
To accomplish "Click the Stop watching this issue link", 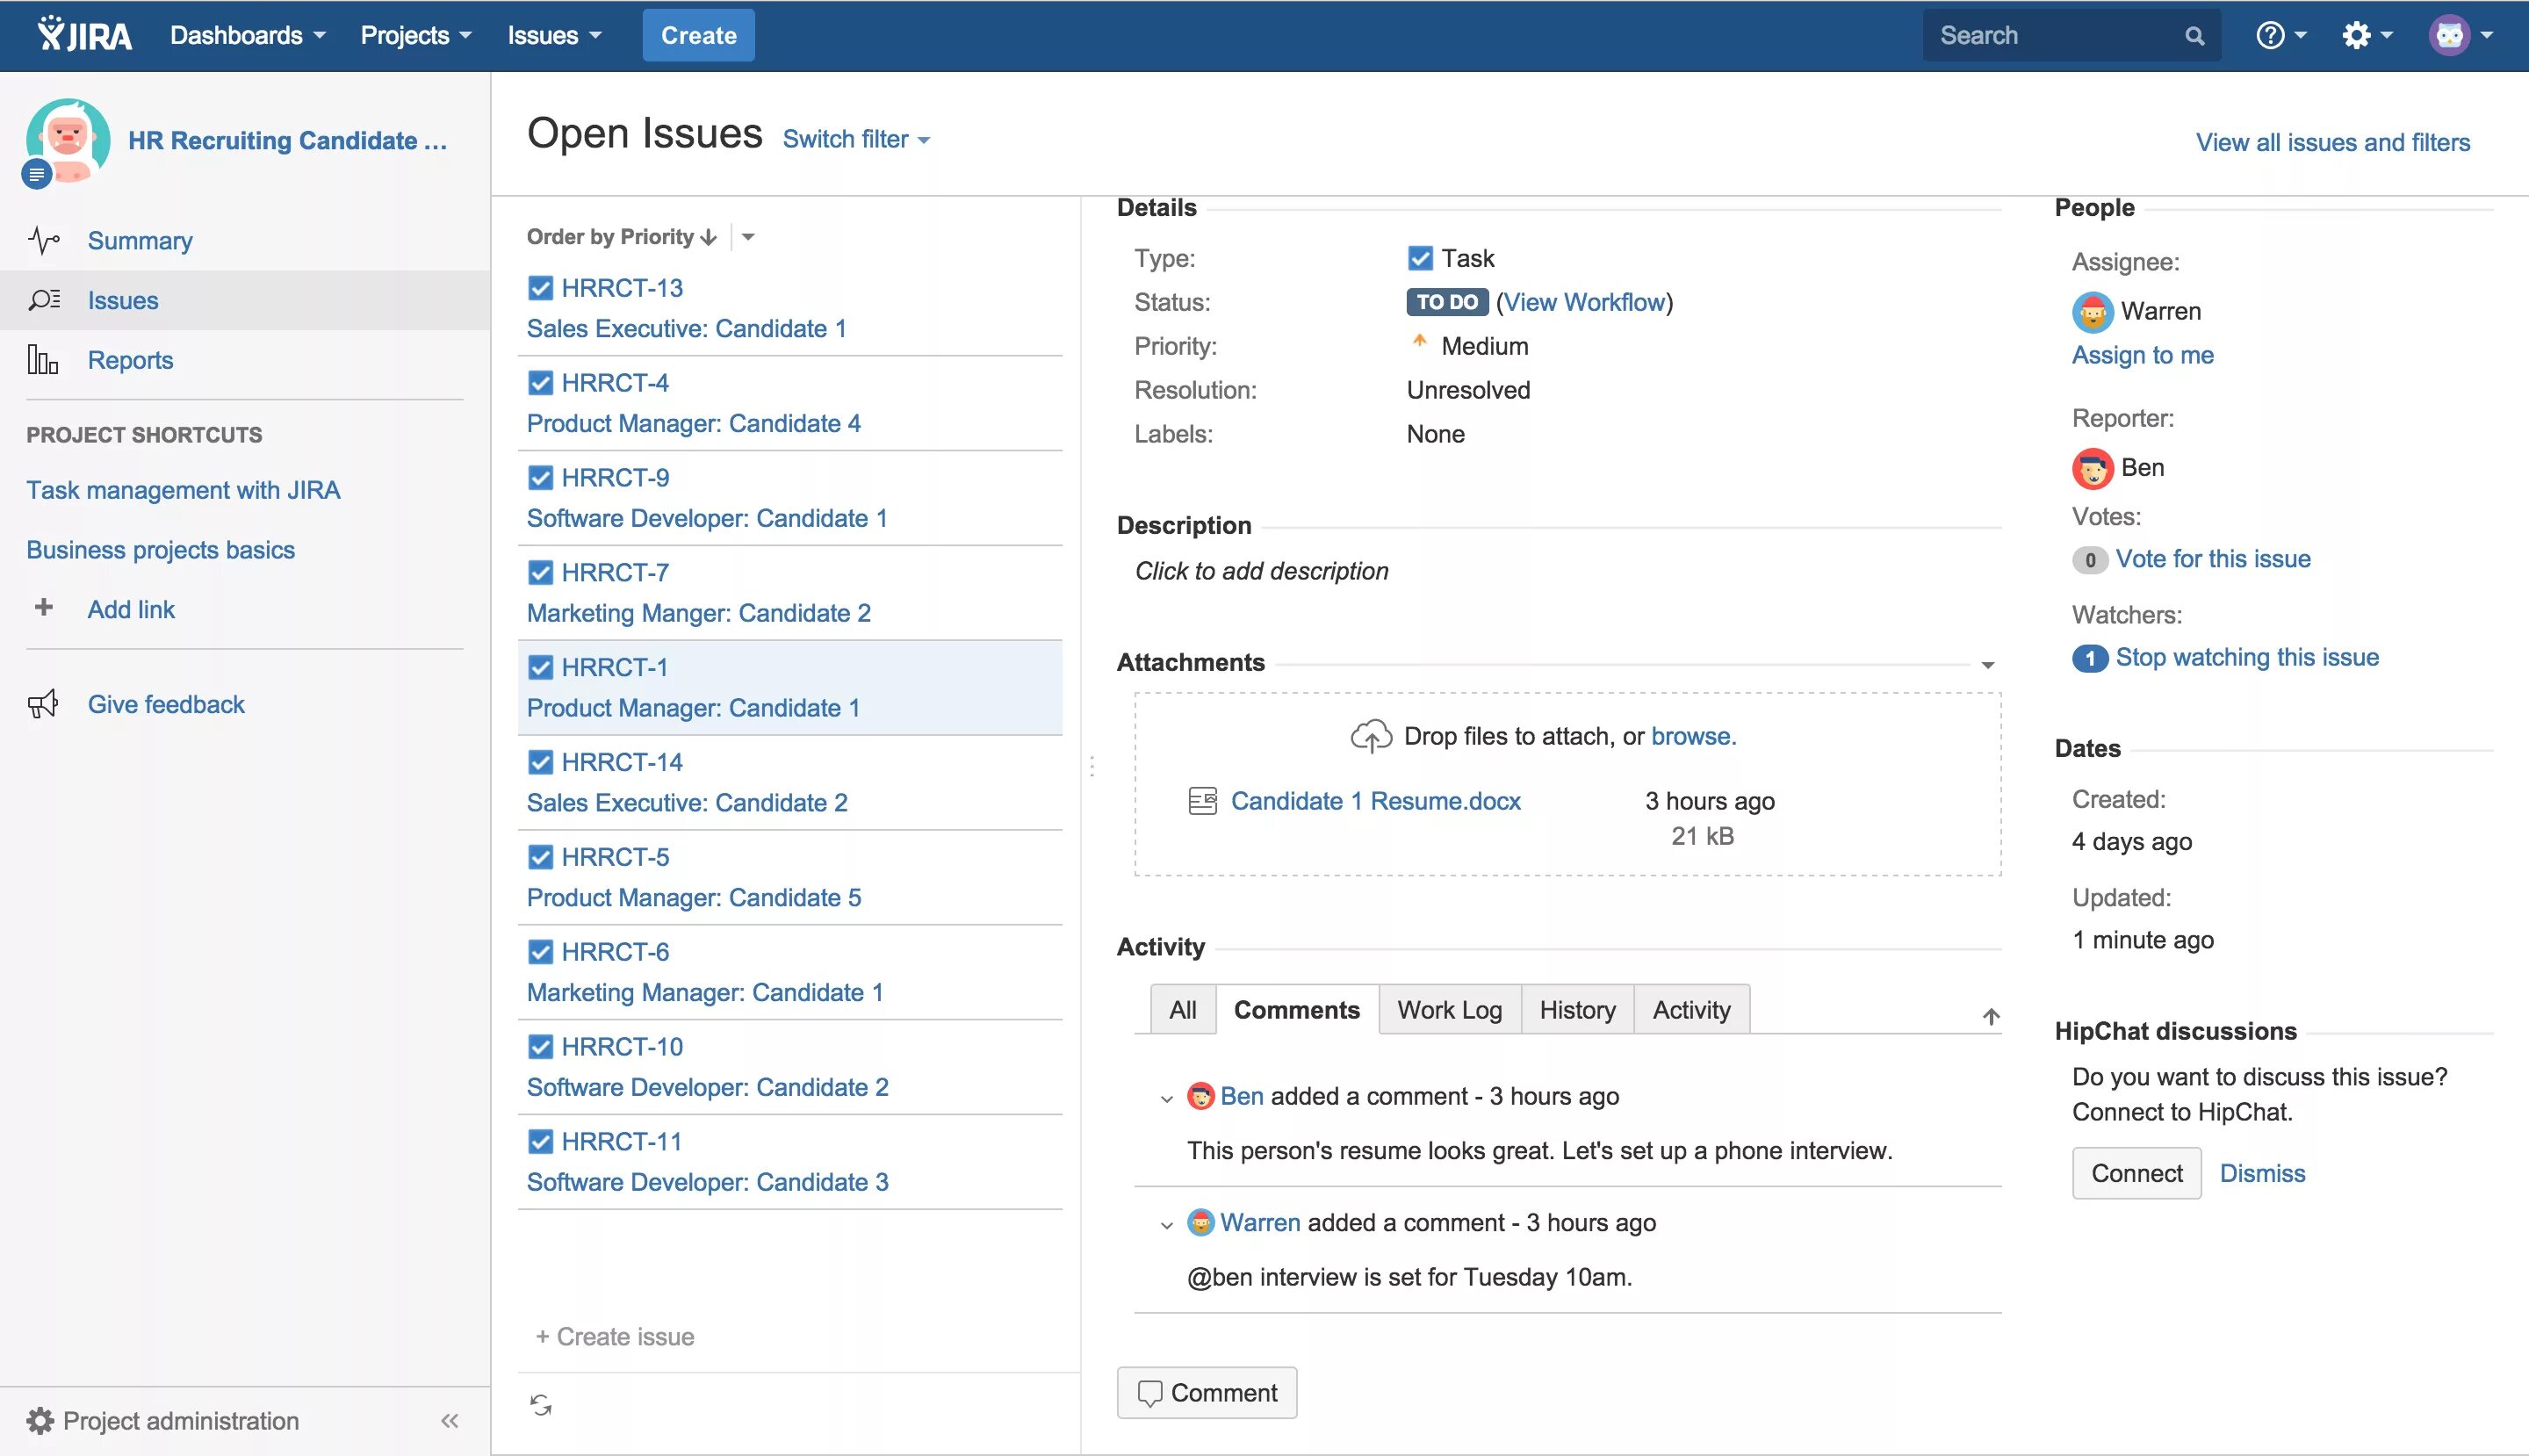I will click(x=2247, y=657).
